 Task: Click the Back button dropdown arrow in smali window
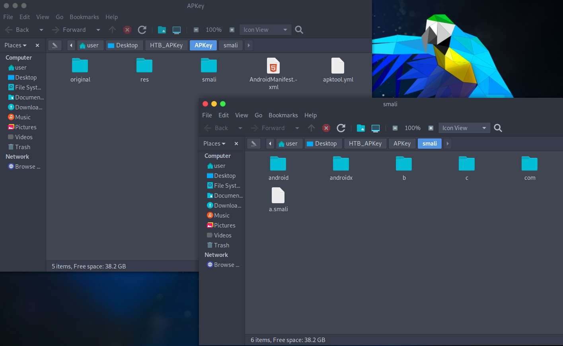pyautogui.click(x=240, y=128)
